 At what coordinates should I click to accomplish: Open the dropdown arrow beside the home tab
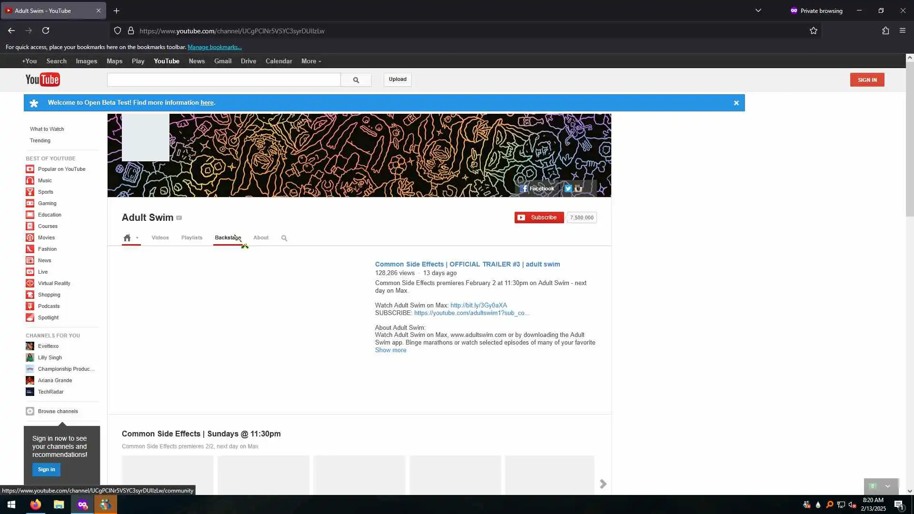(137, 238)
